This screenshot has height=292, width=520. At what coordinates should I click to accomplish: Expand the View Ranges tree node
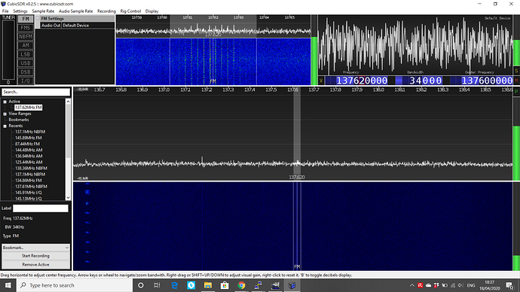tap(5, 114)
